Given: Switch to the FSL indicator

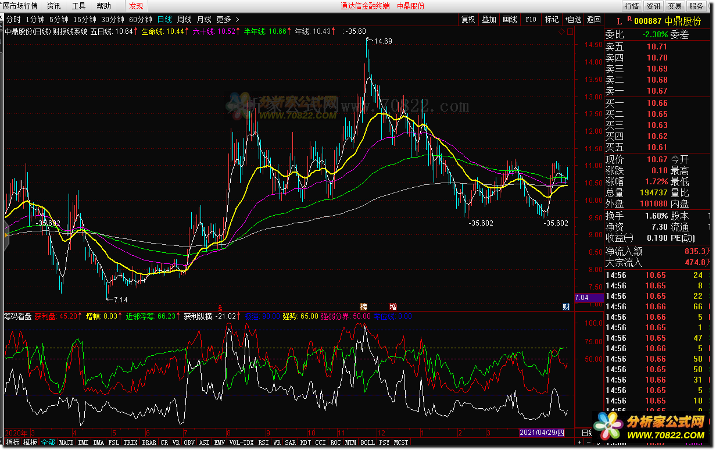Looking at the screenshot, I should tap(114, 442).
